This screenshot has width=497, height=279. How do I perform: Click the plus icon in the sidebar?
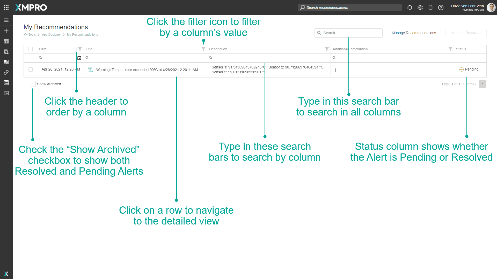[6, 30]
